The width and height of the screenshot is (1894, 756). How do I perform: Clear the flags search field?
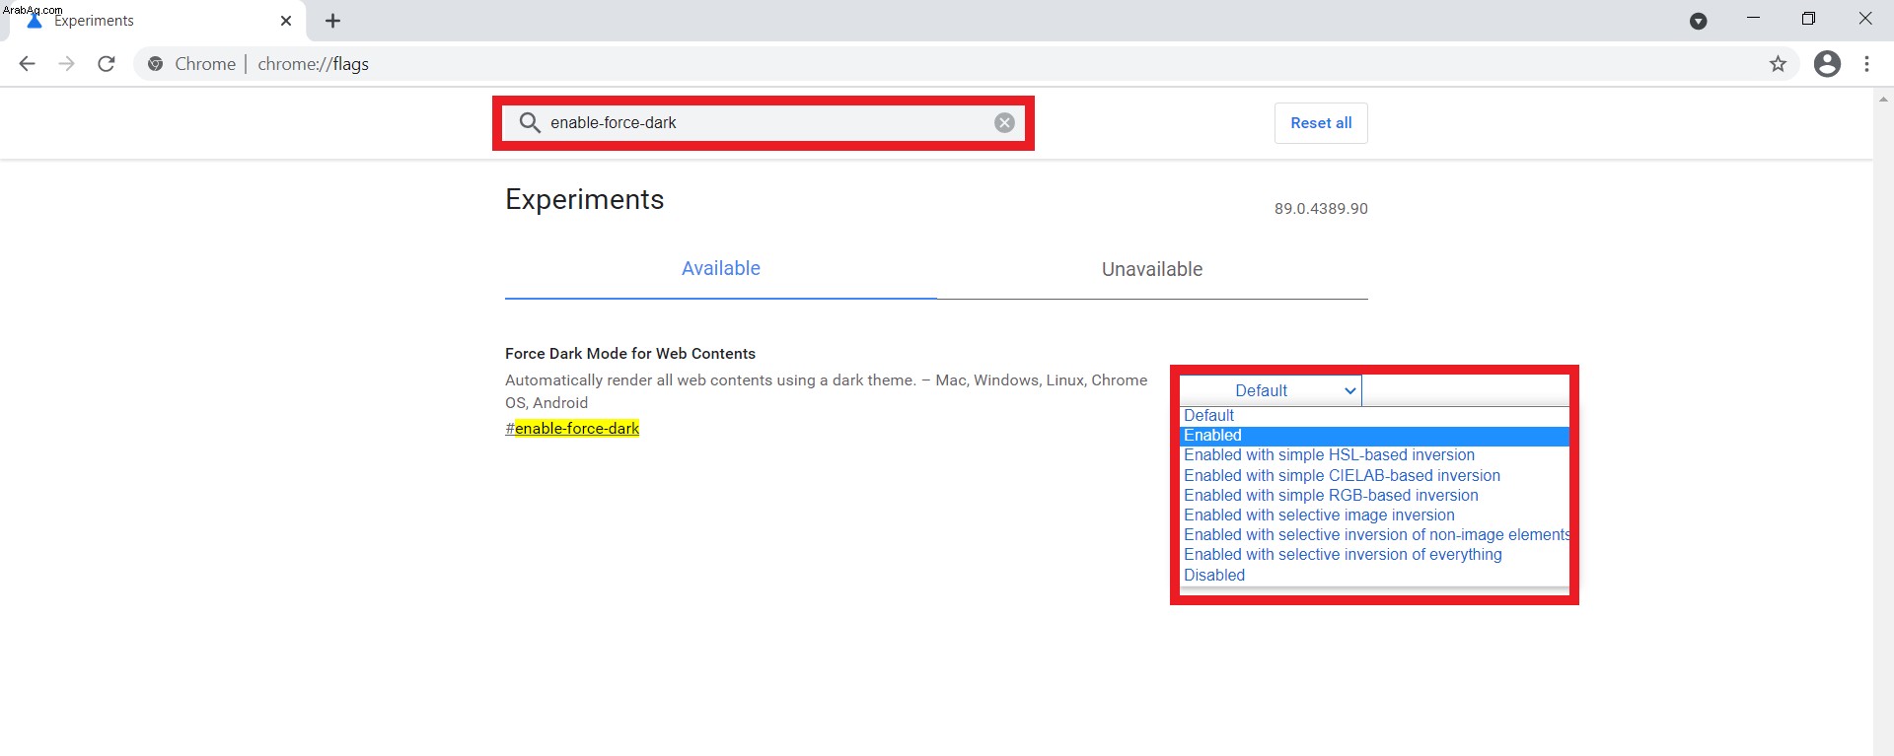tap(1004, 122)
